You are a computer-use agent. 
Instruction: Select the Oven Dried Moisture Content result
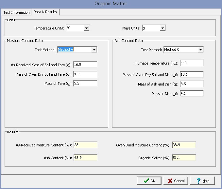(183, 145)
